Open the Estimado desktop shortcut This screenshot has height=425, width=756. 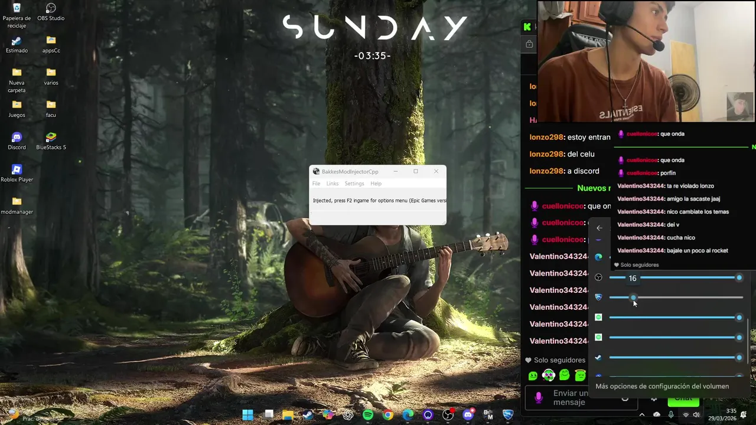point(17,45)
